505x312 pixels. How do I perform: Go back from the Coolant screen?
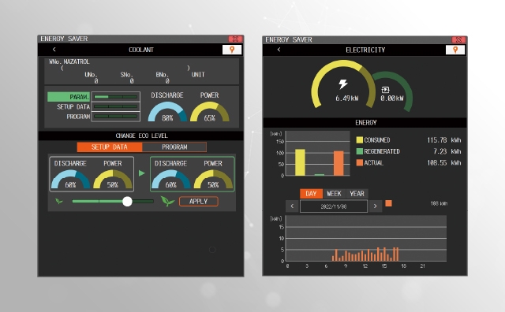click(x=54, y=49)
